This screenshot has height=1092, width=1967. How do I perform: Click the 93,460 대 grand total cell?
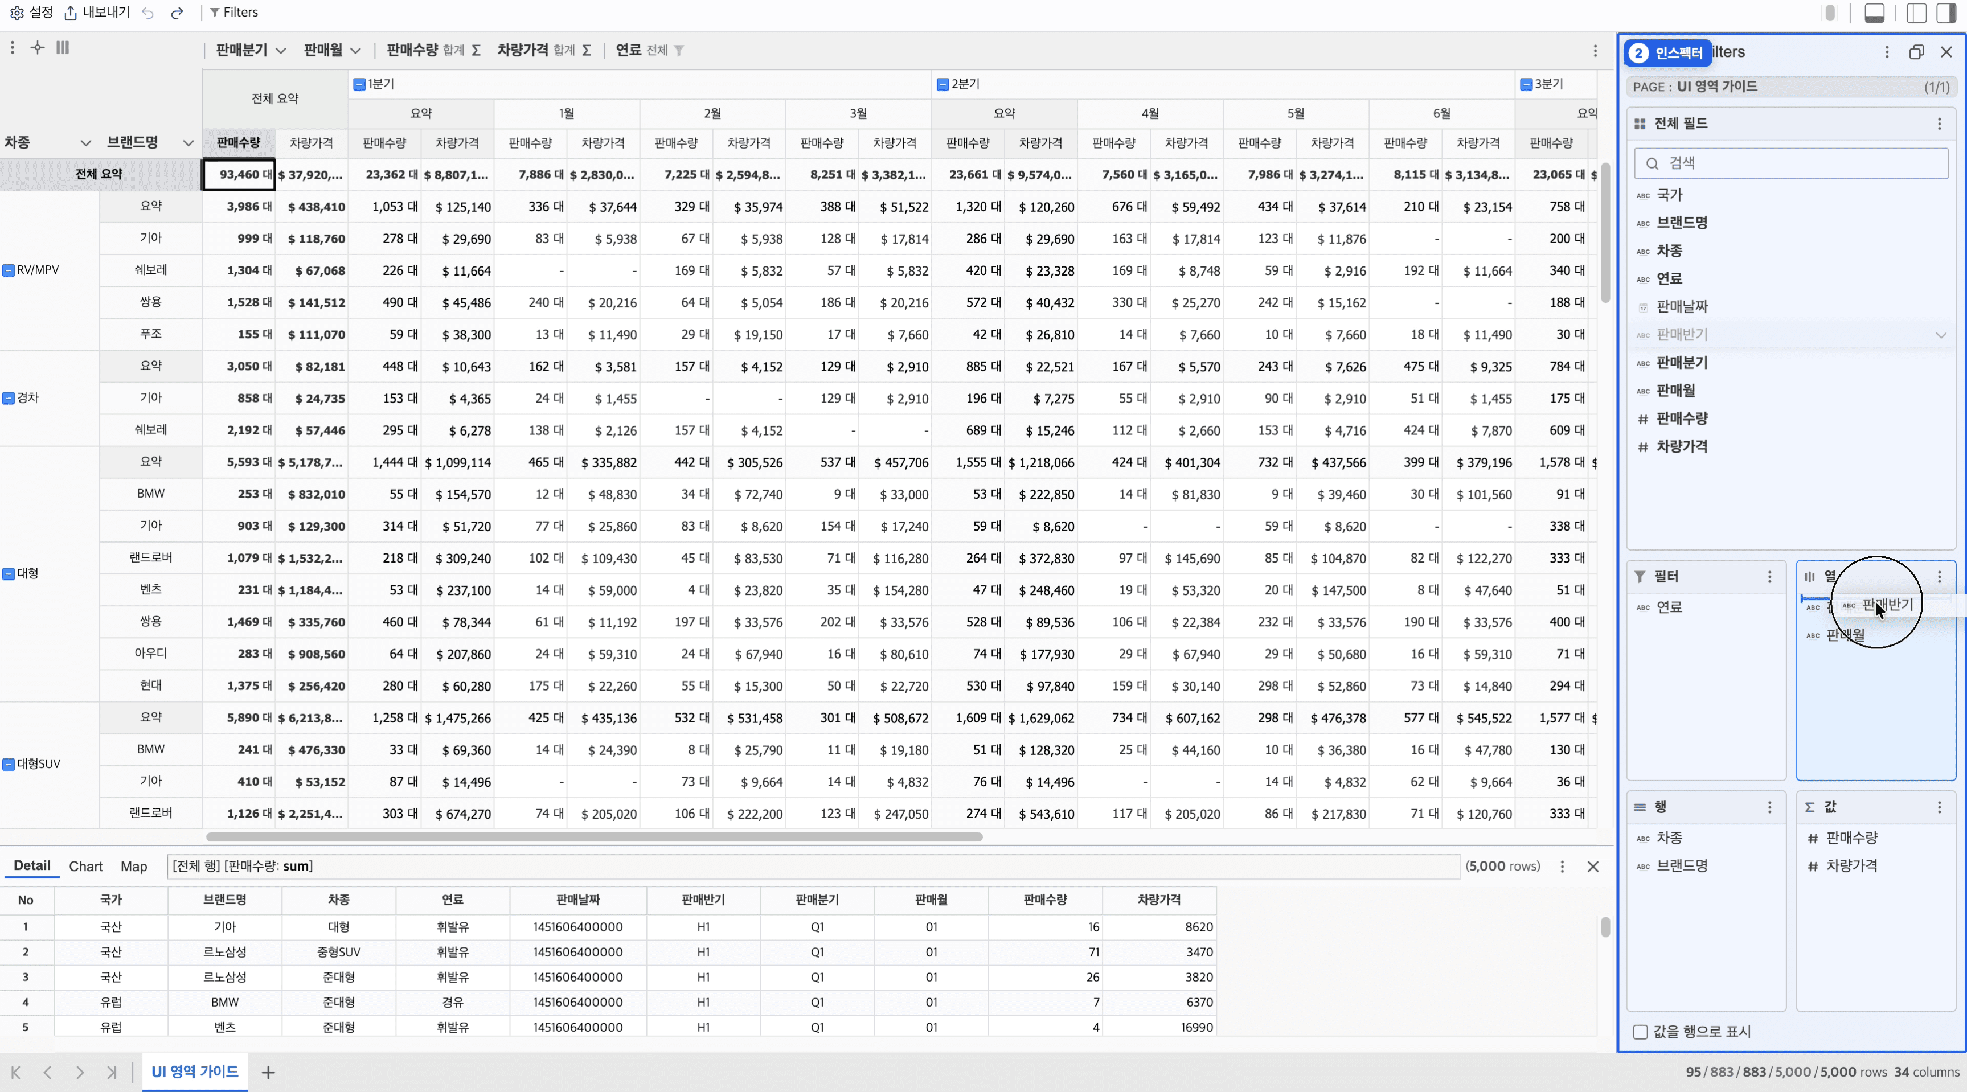coord(238,174)
